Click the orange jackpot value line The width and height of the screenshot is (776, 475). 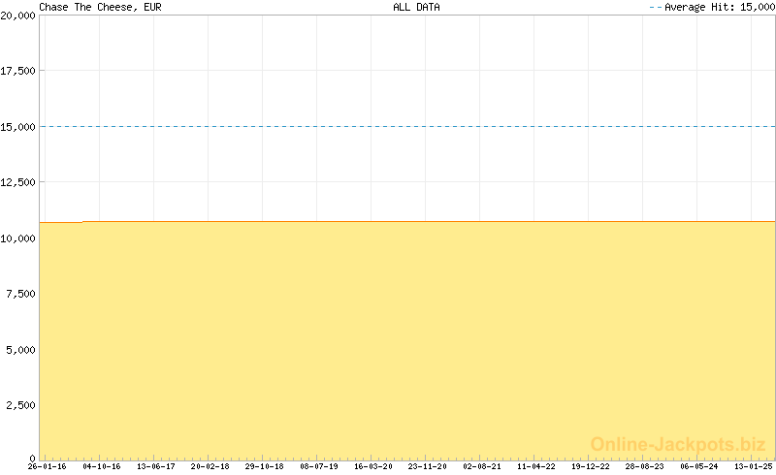pyautogui.click(x=407, y=221)
